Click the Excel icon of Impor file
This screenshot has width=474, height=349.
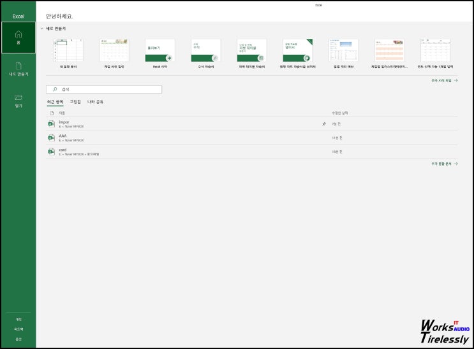tap(52, 124)
